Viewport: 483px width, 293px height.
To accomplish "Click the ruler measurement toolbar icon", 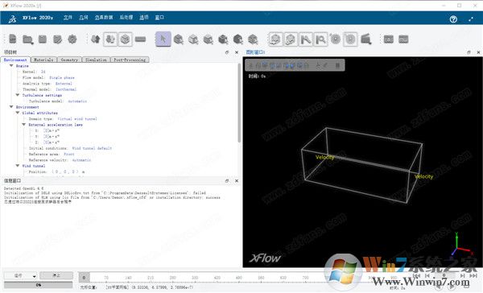I will (140, 39).
